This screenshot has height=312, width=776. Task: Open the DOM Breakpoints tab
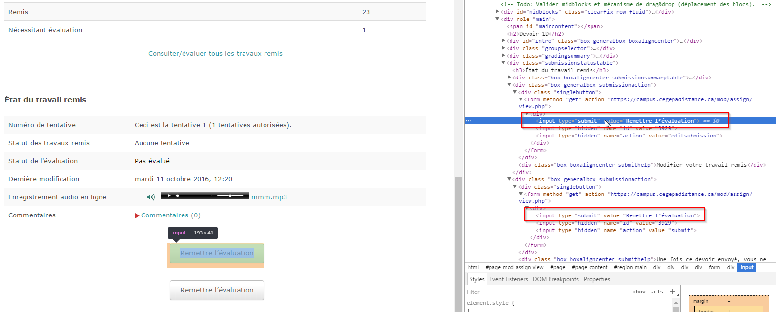pyautogui.click(x=555, y=279)
